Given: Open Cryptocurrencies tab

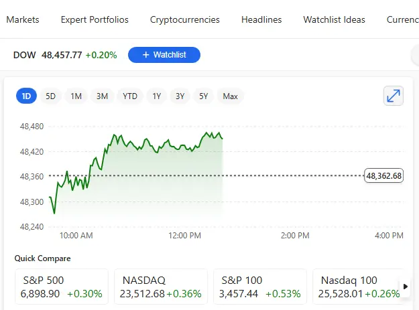Looking at the screenshot, I should (185, 19).
